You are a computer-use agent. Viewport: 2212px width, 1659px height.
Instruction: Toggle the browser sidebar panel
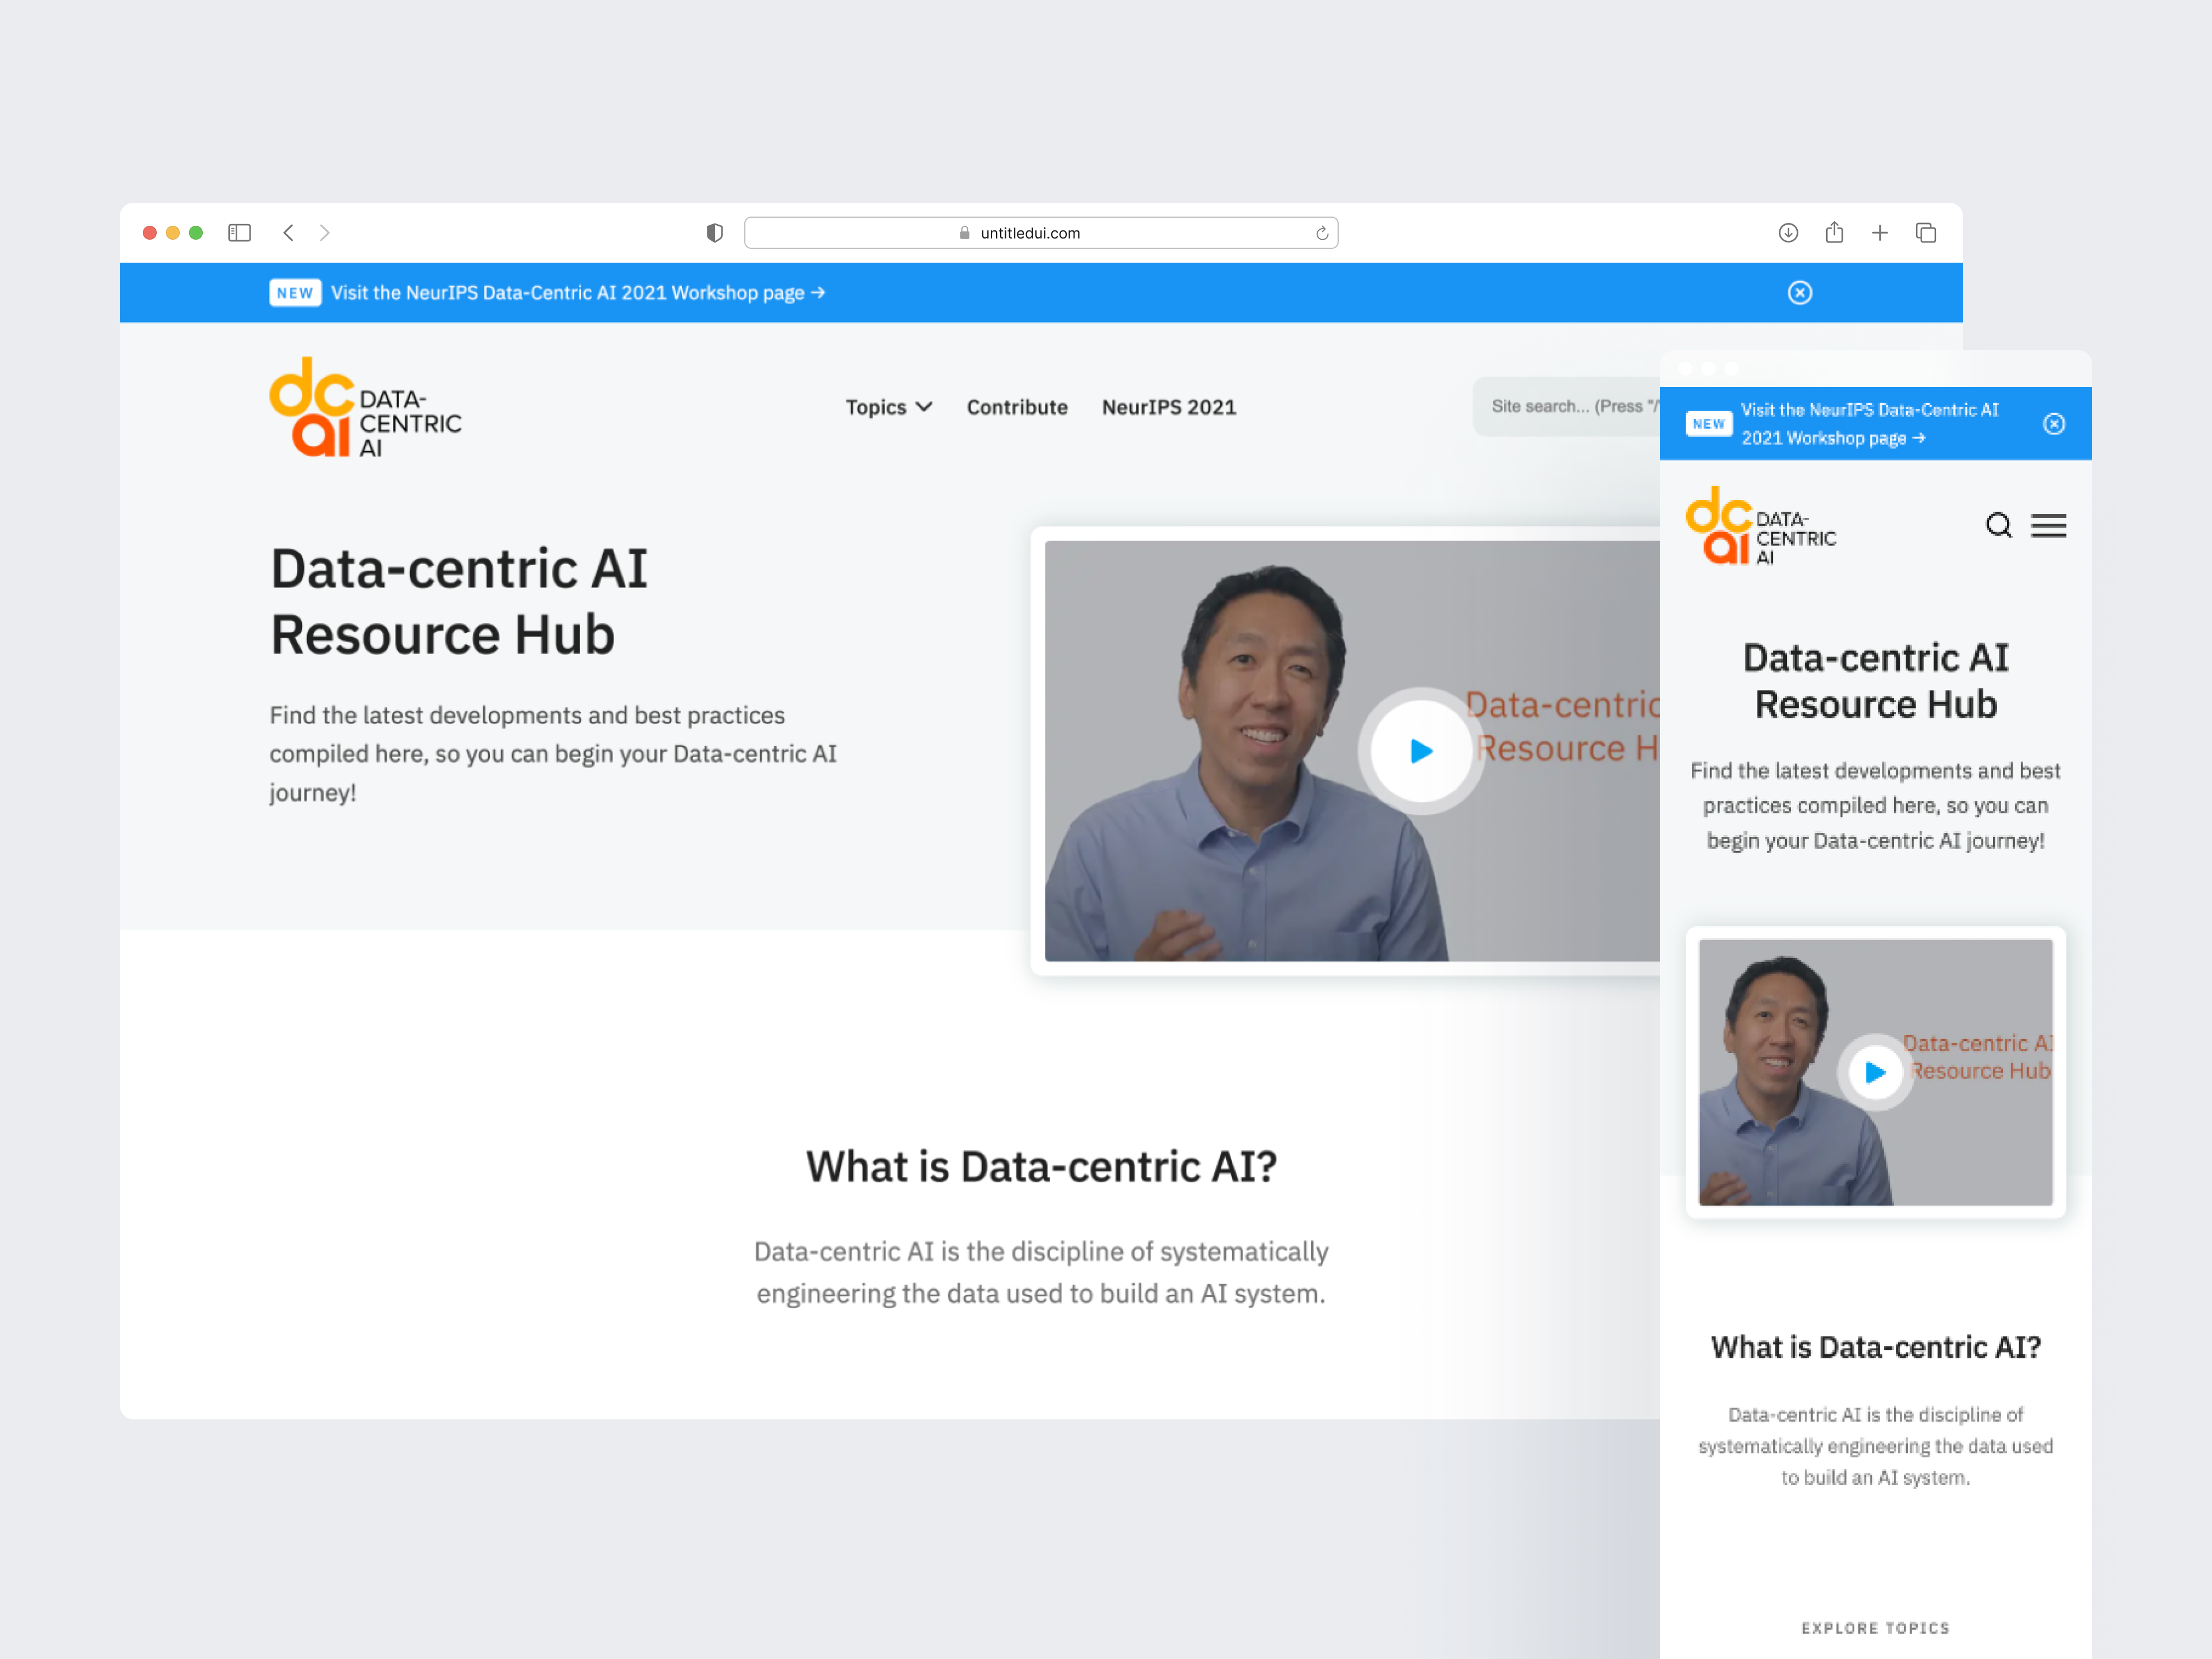[x=239, y=232]
